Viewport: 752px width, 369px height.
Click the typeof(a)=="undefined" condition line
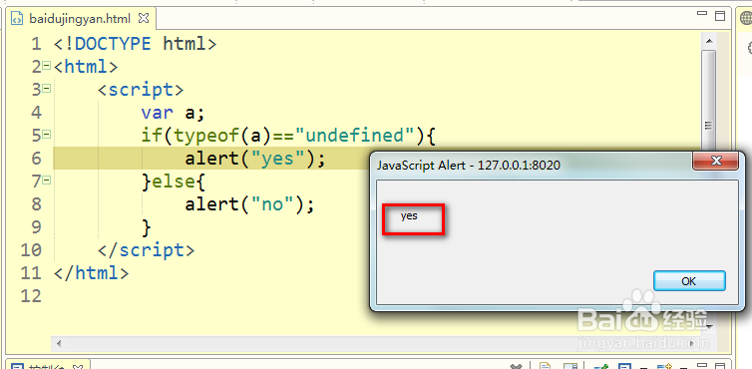coord(288,136)
